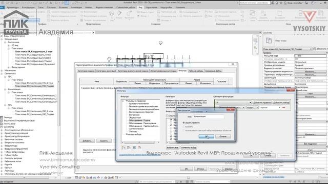The width and height of the screenshot is (328, 184).
Task: Delete filter icon in Filters dialog
Action: point(140,148)
